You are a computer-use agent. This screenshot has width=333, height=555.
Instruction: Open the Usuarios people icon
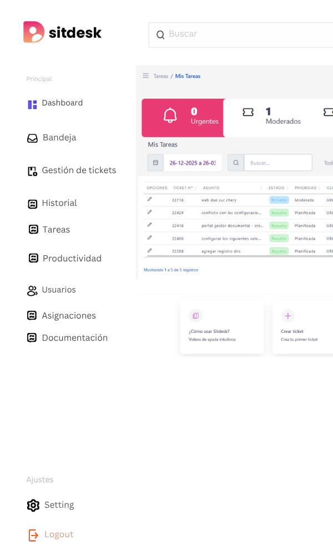coord(33,290)
